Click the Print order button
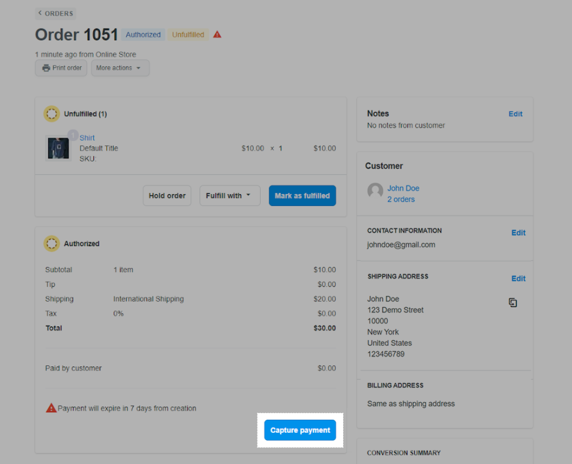This screenshot has height=464, width=572. click(61, 68)
